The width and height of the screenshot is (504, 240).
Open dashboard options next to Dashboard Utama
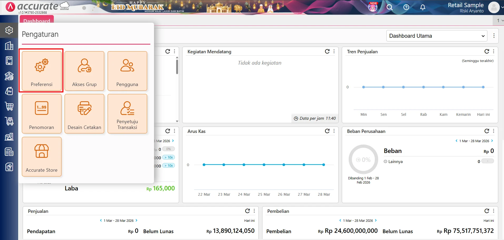[494, 36]
